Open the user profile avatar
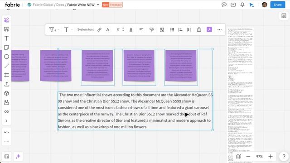This screenshot has width=290, height=163. [265, 5]
